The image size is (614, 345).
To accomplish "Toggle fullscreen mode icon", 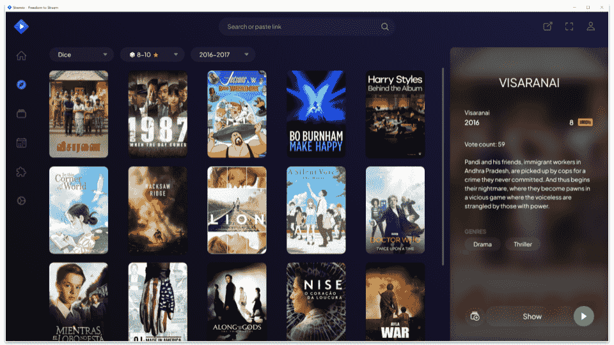I will pyautogui.click(x=569, y=26).
